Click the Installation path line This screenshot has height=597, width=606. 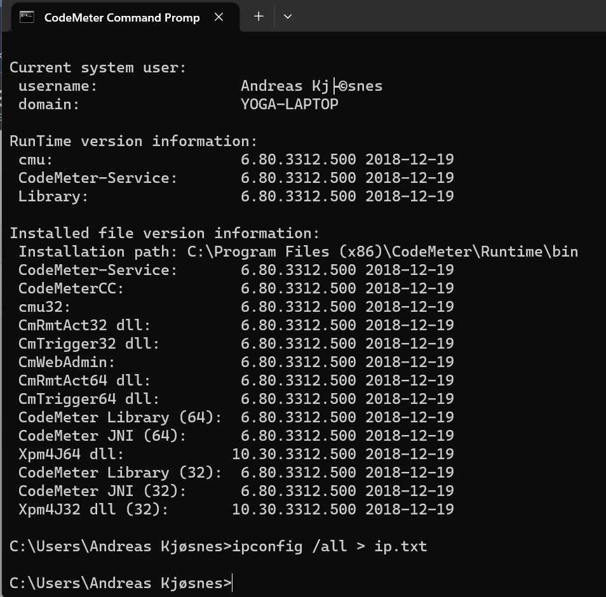click(299, 252)
